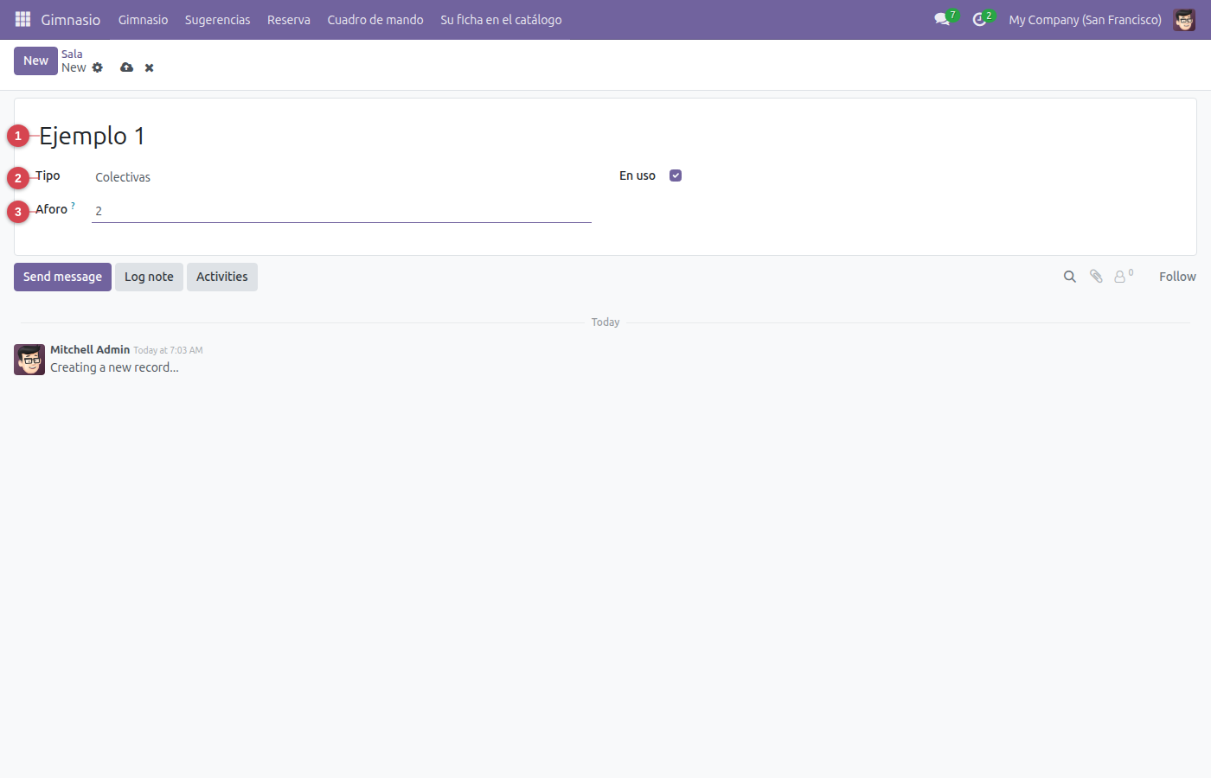Attach files using the paperclip icon
This screenshot has height=778, width=1211.
pos(1096,277)
